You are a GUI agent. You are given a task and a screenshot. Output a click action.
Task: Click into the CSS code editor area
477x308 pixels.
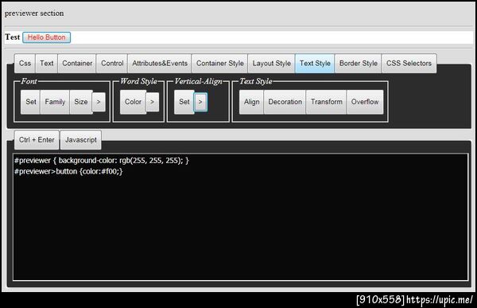pyautogui.click(x=240, y=217)
